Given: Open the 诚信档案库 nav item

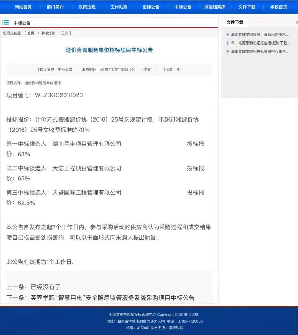Looking at the screenshot, I should [x=215, y=7].
